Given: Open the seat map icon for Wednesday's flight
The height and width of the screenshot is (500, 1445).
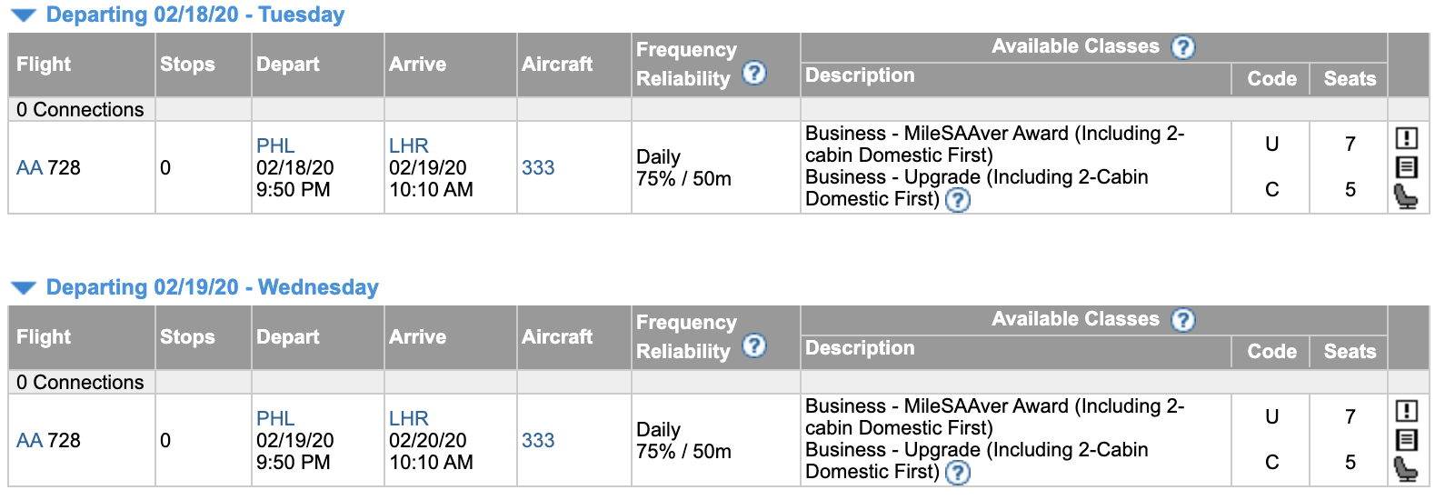Looking at the screenshot, I should [1406, 469].
